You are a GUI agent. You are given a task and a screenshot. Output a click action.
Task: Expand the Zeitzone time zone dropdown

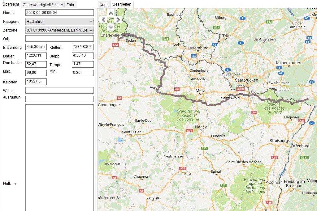click(59, 30)
